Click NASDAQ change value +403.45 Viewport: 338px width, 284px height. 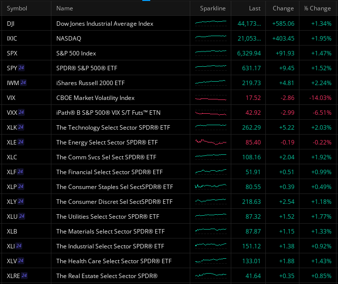click(x=283, y=39)
